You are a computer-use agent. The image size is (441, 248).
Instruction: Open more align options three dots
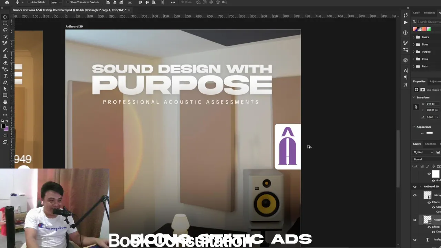tap(173, 2)
